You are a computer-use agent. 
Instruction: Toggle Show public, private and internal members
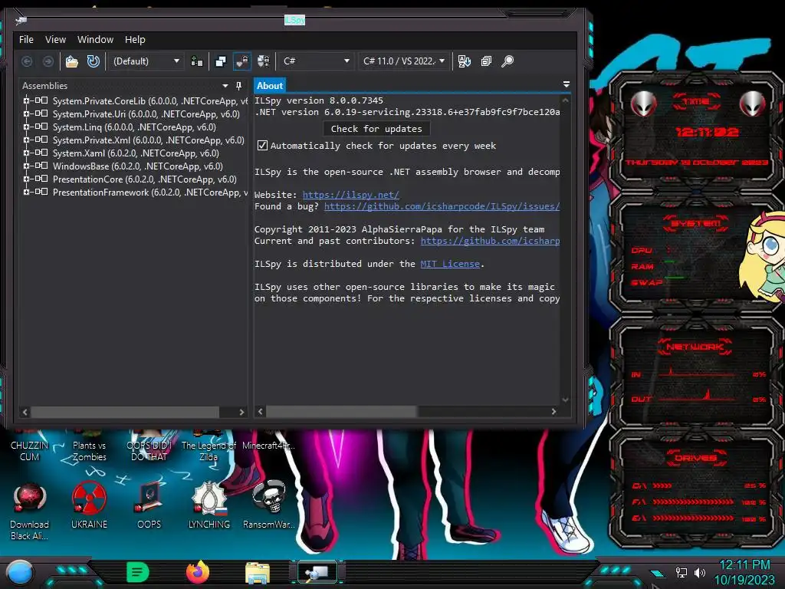tap(241, 61)
